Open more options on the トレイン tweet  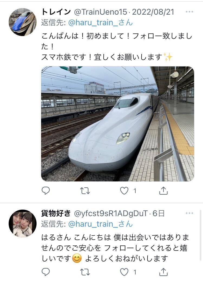[189, 12]
